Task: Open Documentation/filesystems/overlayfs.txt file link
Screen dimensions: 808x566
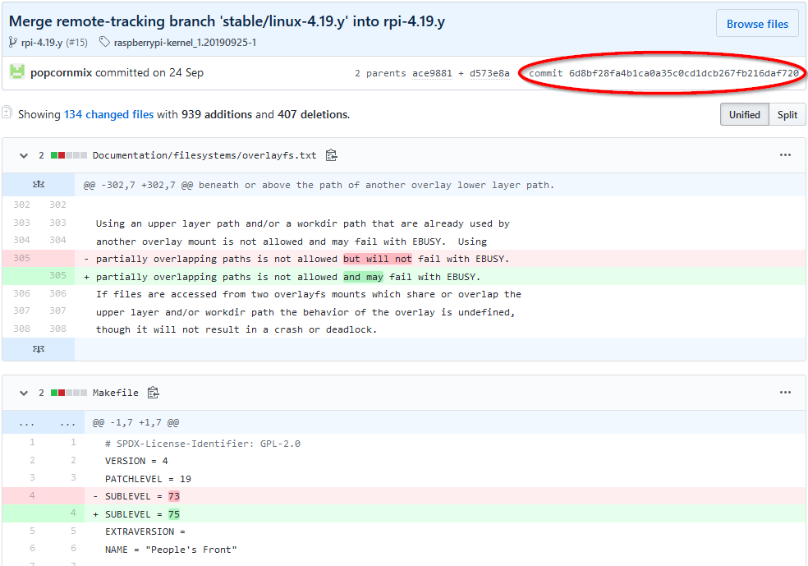Action: click(x=204, y=155)
